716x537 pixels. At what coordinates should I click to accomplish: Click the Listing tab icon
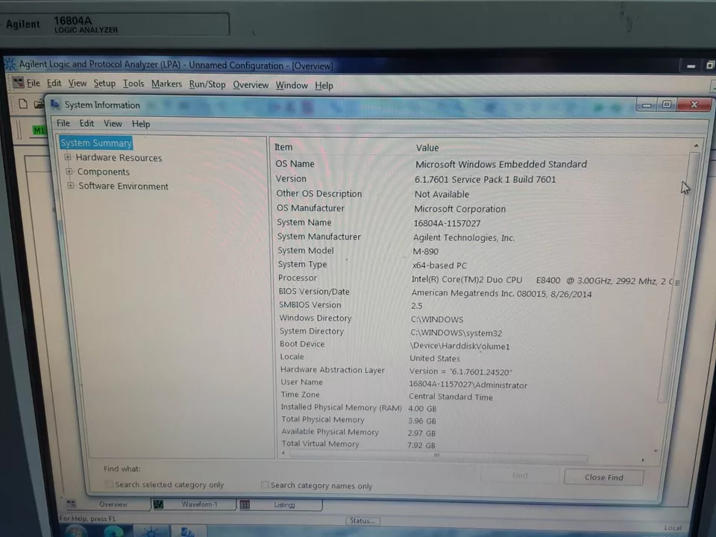pyautogui.click(x=245, y=505)
